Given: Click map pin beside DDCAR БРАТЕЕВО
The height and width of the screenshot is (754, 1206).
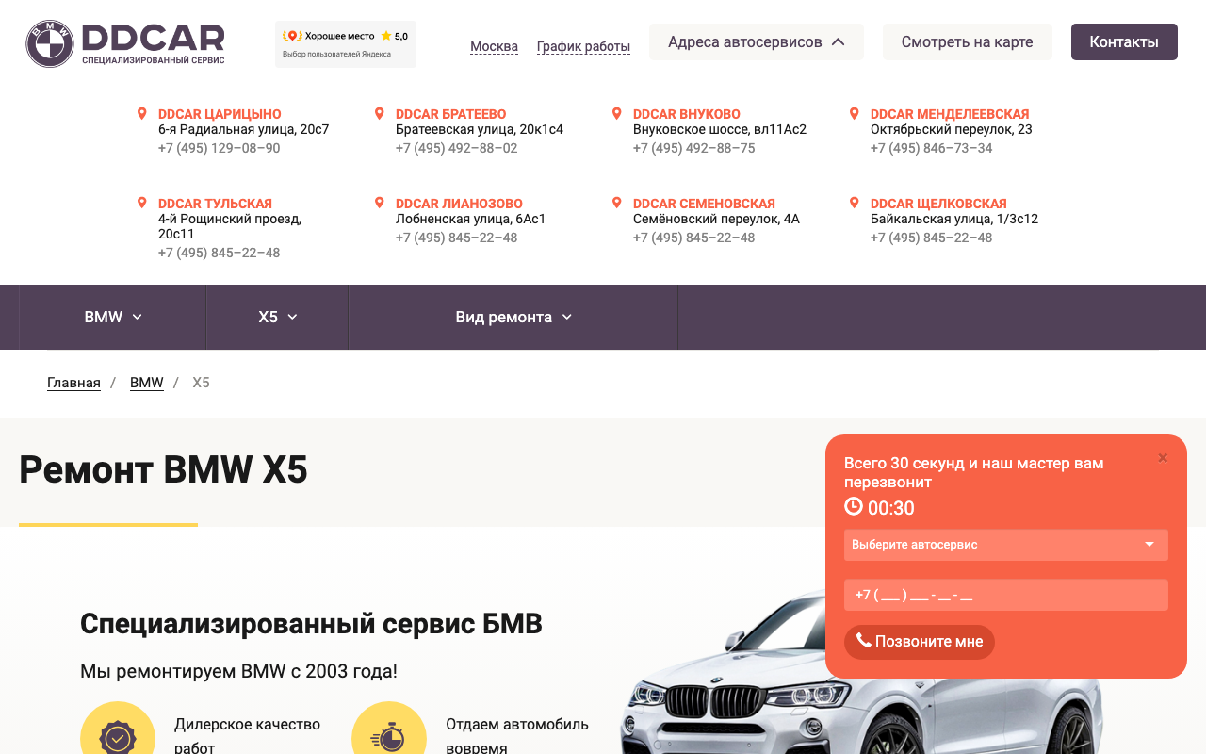Looking at the screenshot, I should [x=380, y=113].
